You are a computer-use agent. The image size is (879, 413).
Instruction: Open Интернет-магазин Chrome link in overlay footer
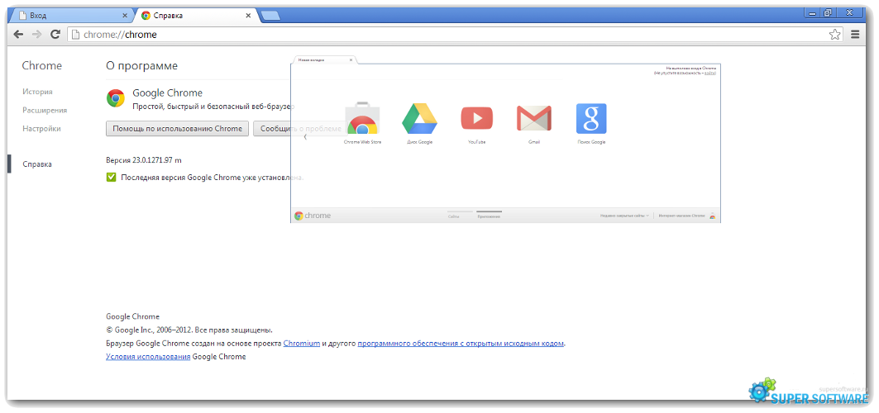tap(681, 216)
